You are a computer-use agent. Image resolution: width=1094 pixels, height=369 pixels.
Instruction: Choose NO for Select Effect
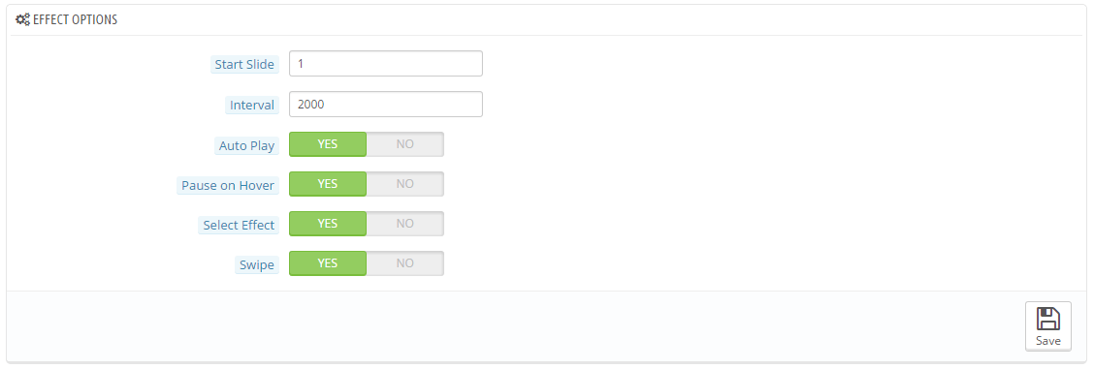click(405, 224)
